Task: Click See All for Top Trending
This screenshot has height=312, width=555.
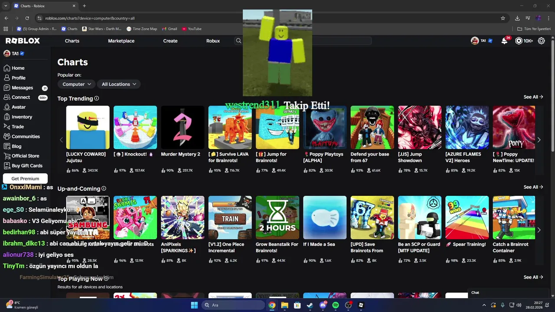Action: tap(533, 97)
